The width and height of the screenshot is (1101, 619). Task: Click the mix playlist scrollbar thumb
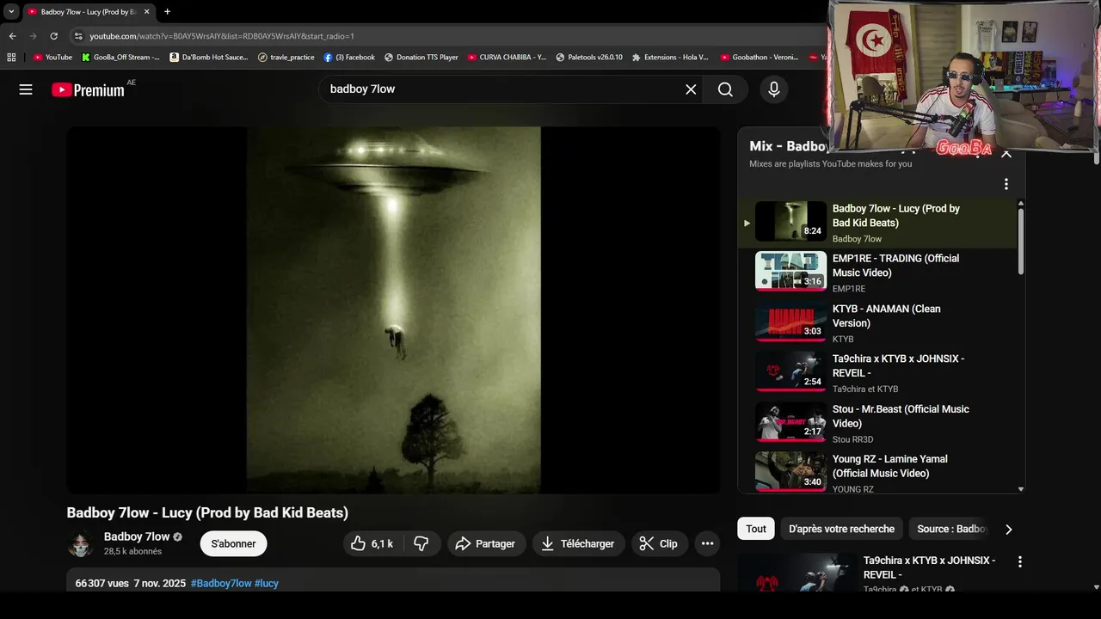(1021, 241)
